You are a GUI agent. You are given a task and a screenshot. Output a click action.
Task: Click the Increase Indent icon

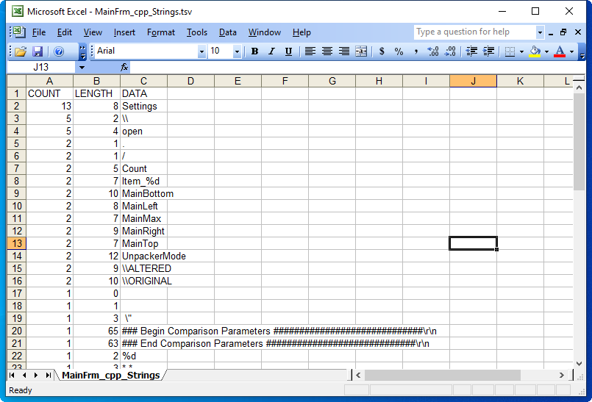pos(487,51)
